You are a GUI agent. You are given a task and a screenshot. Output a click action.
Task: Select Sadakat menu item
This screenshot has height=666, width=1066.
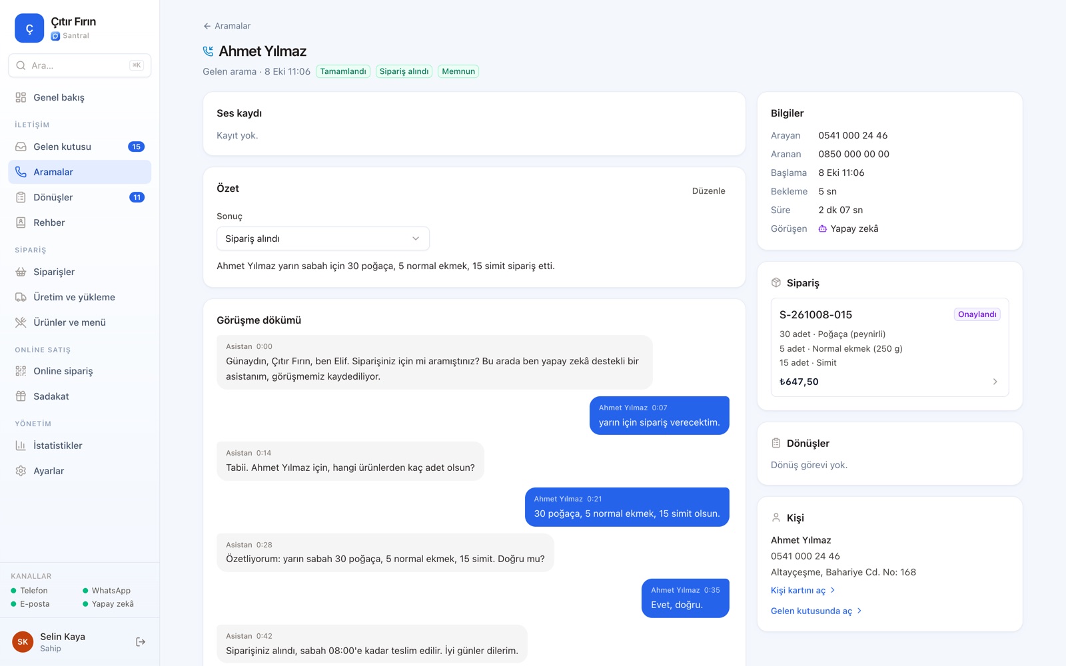click(x=80, y=396)
